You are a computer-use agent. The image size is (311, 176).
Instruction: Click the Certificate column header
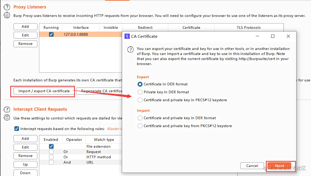click(192, 27)
